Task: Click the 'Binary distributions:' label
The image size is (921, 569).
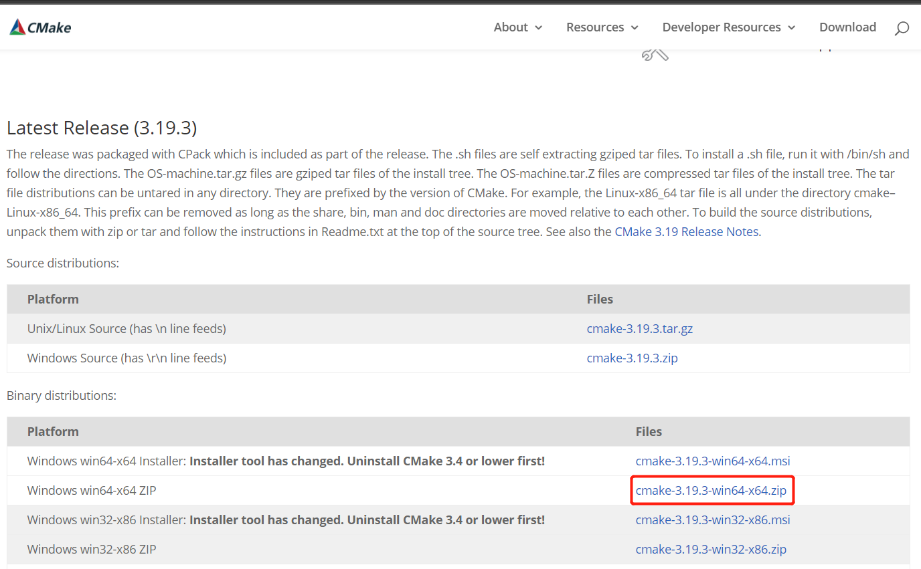Action: [62, 396]
